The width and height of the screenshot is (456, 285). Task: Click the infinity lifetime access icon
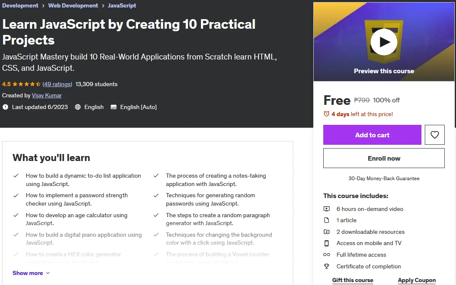click(x=327, y=255)
